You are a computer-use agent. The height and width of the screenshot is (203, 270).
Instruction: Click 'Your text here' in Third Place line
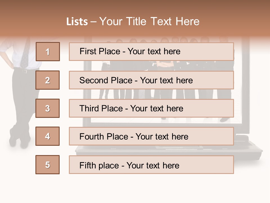click(x=157, y=109)
